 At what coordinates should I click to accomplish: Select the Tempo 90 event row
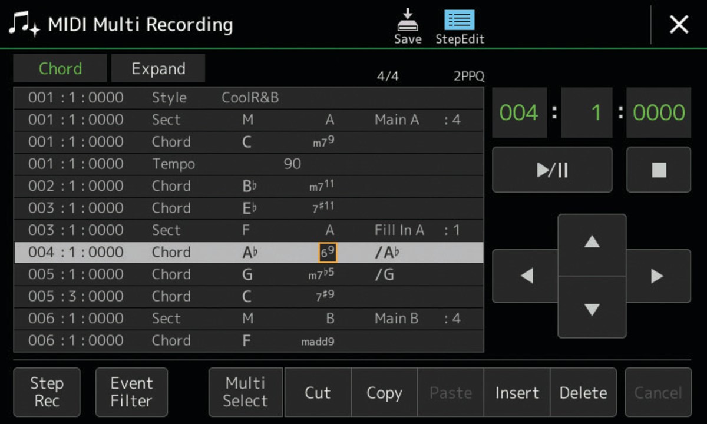(x=248, y=164)
